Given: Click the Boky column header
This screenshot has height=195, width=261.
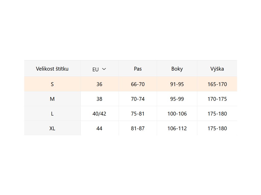Looking at the screenshot, I should coord(177,69).
